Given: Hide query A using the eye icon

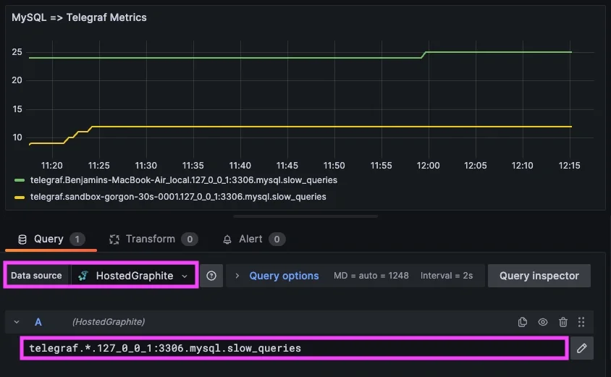Looking at the screenshot, I should coord(543,322).
